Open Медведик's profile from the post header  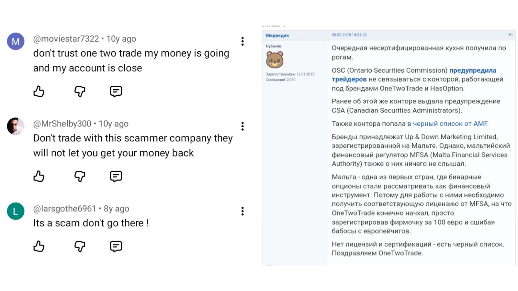click(278, 35)
